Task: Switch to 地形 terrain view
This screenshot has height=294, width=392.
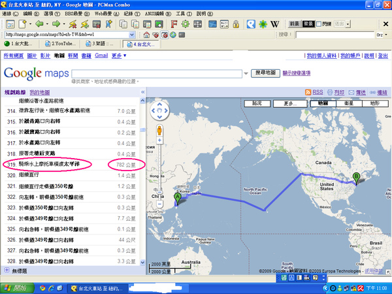Action: point(375,103)
